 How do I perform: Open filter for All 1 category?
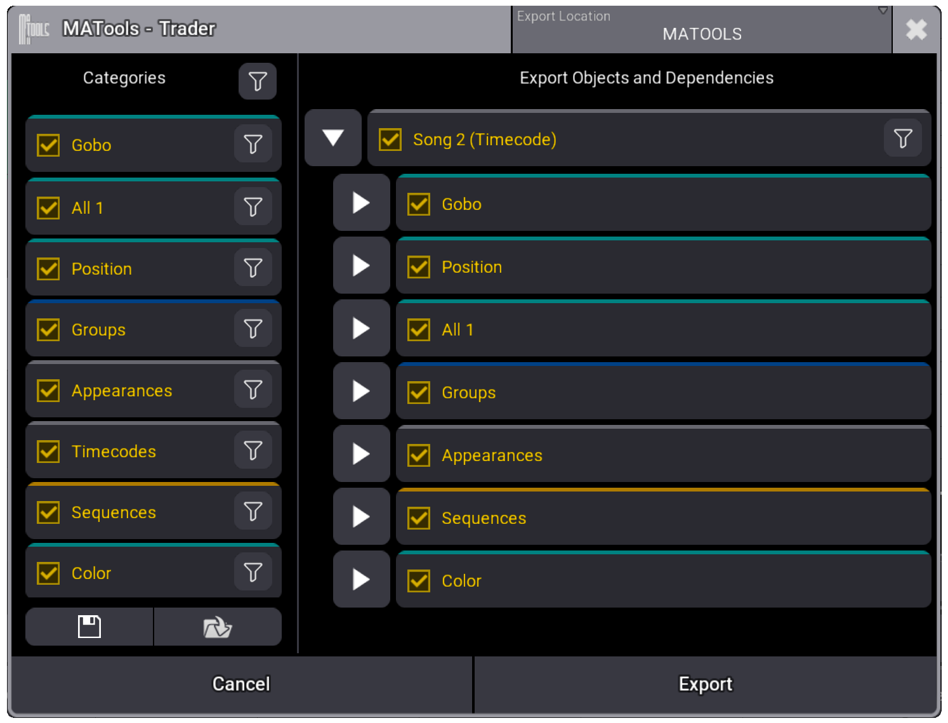point(253,206)
